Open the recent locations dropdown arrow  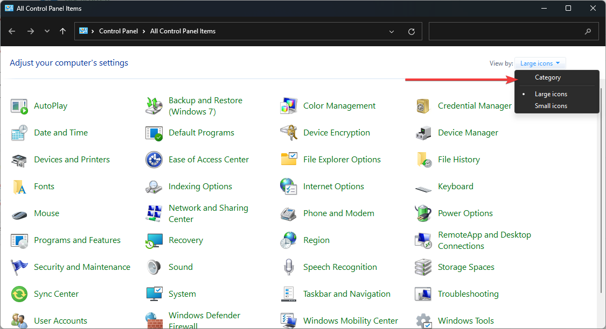[x=47, y=31]
